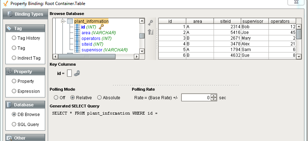Click the Other section header icon
Image resolution: width=308 pixels, height=141 pixels.
point(9,138)
